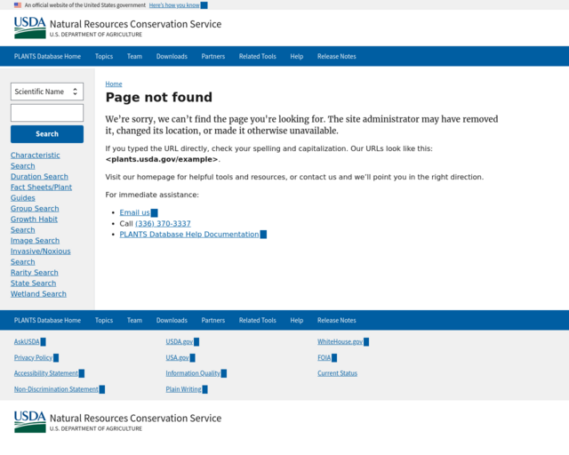Open Downloads in the footer navigation bar

[x=172, y=321]
